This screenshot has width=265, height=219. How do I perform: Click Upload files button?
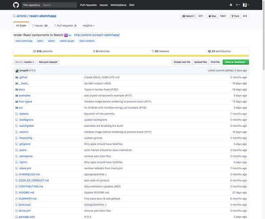(x=201, y=62)
